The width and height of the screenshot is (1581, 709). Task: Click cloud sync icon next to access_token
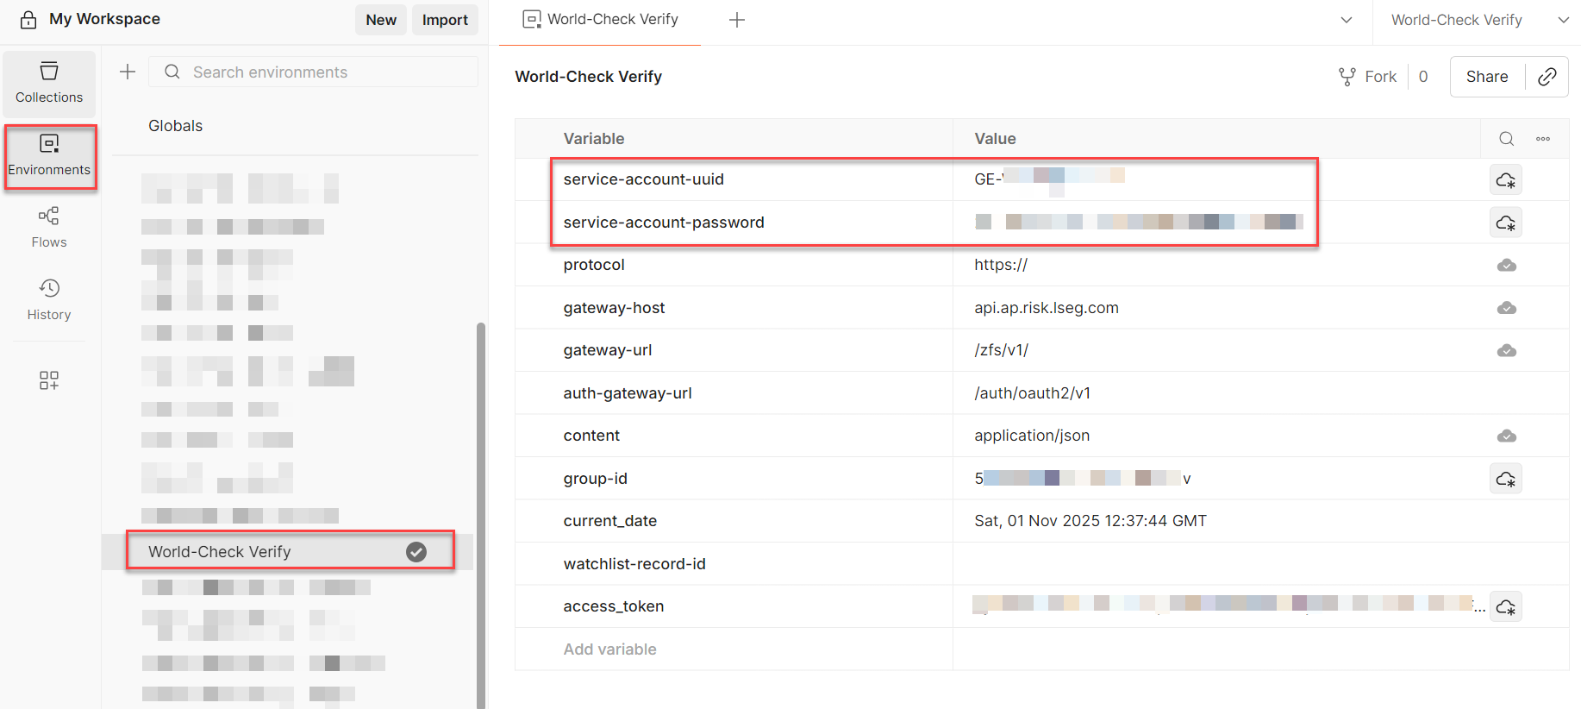click(x=1506, y=605)
